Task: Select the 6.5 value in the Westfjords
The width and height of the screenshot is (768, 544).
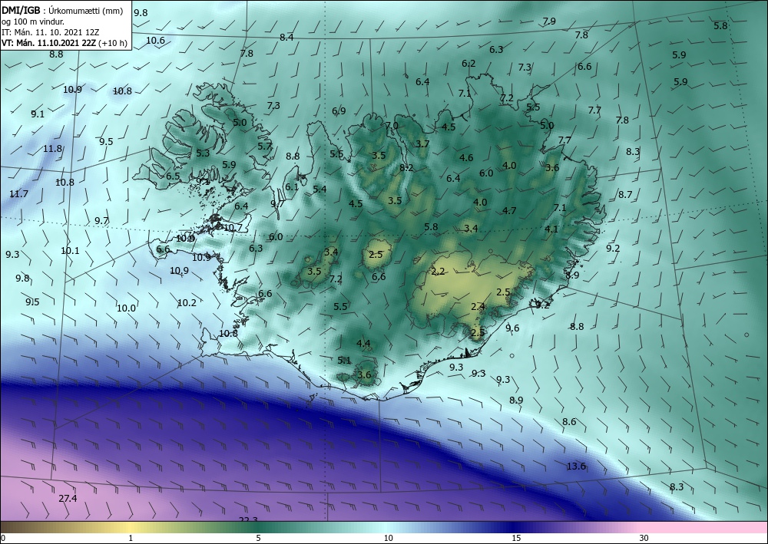Action: point(173,176)
